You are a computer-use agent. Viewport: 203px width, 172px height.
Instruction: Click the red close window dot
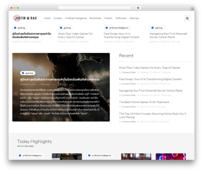point(12,8)
